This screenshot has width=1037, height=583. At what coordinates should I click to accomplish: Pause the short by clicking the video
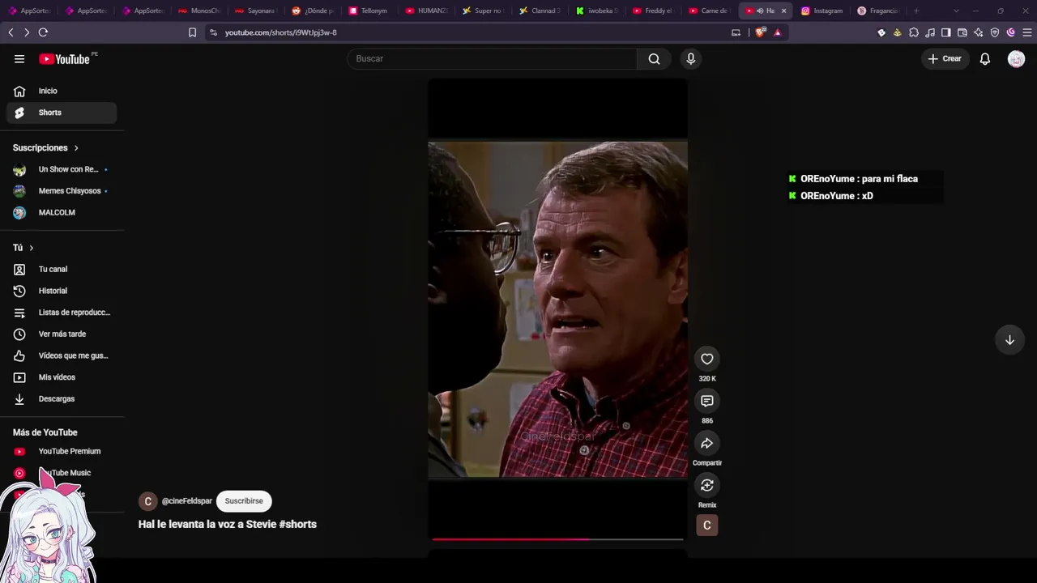(x=557, y=309)
